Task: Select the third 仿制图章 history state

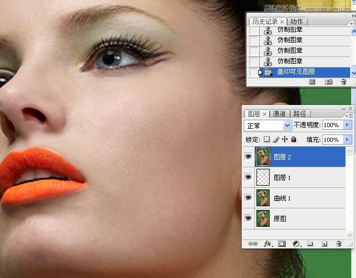Action: pyautogui.click(x=305, y=51)
